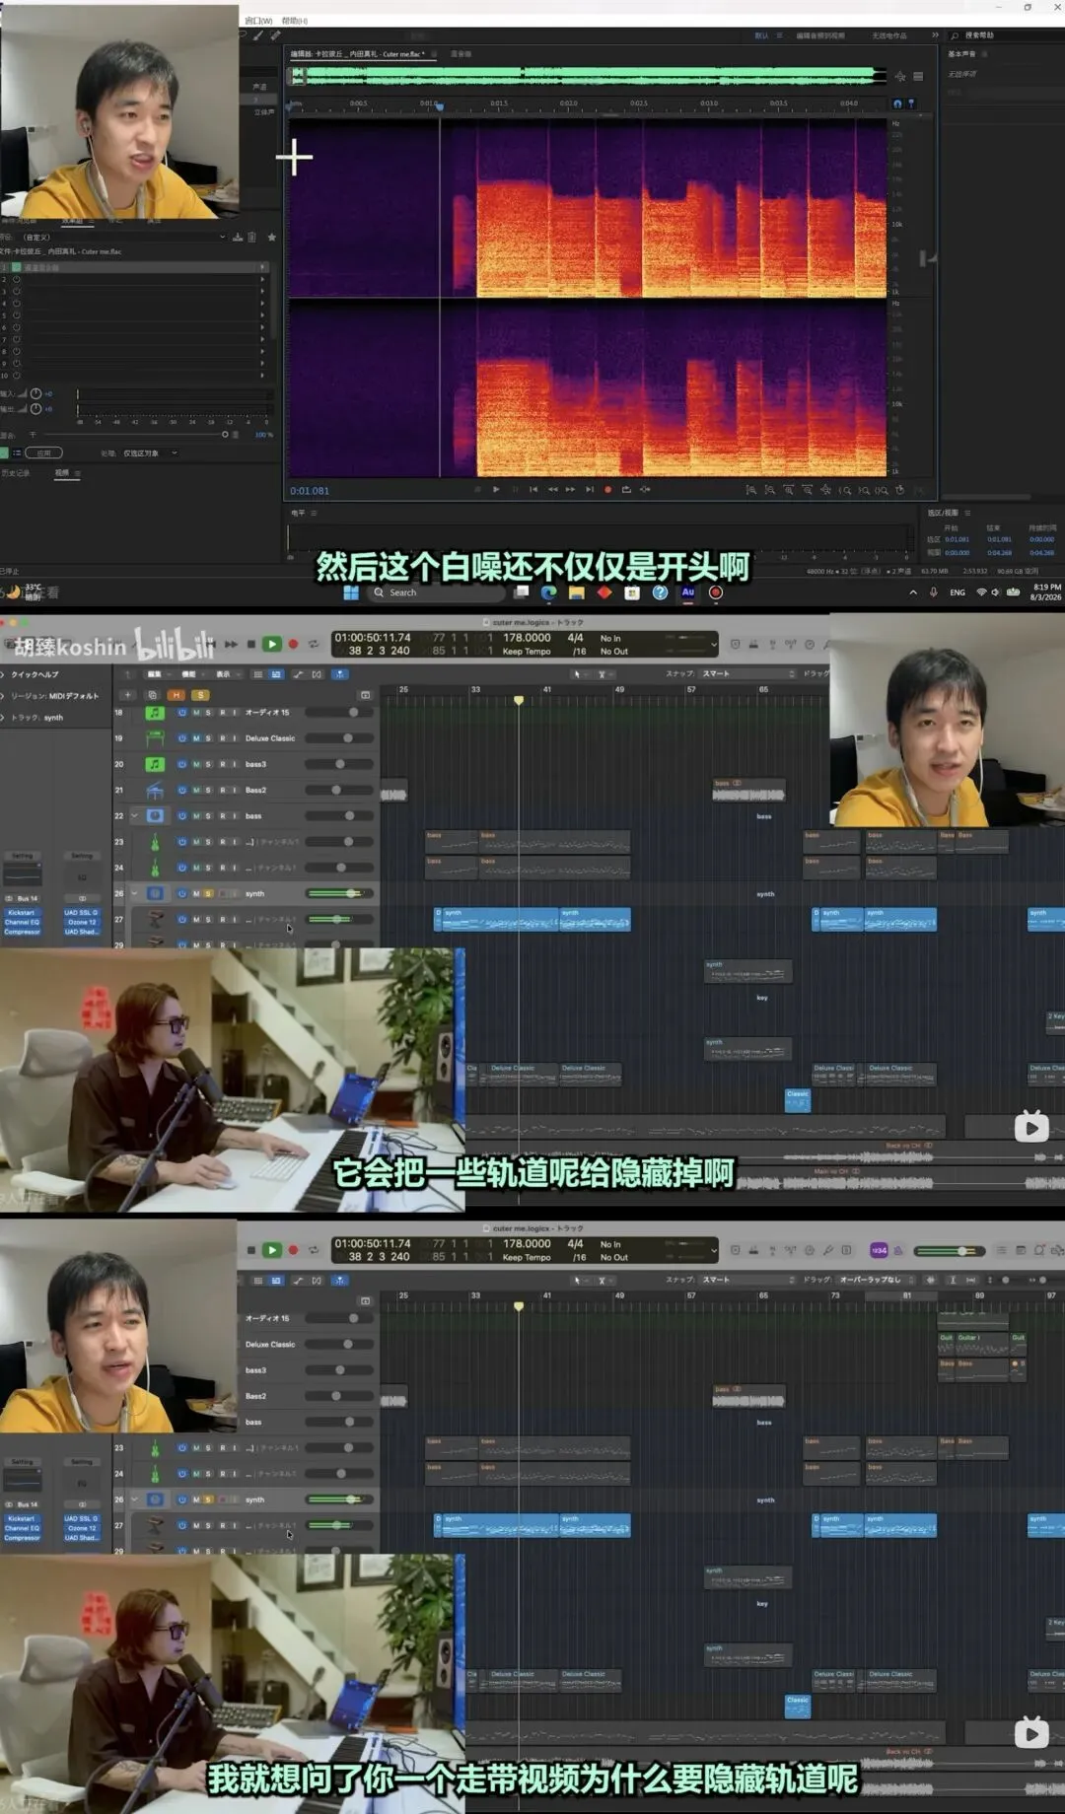
Task: Click the yellow playhead marker in the middle Logic ruler
Action: click(x=519, y=700)
